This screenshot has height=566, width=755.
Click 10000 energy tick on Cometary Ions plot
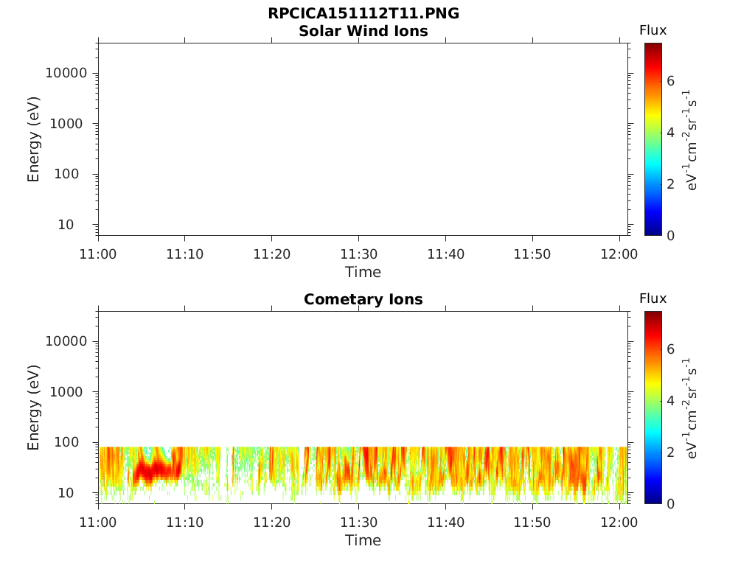[x=66, y=342]
